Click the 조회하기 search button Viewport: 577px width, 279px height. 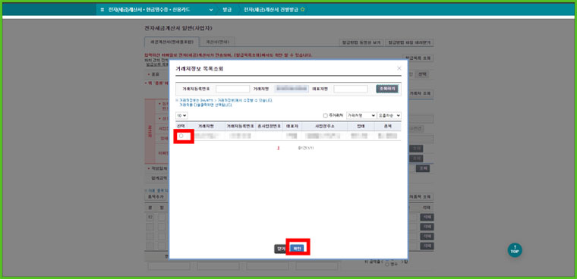[x=387, y=89]
